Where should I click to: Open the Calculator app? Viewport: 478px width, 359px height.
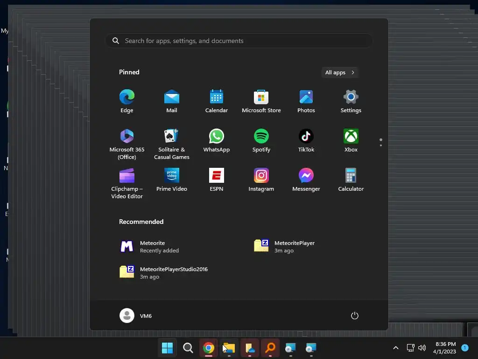click(x=351, y=180)
